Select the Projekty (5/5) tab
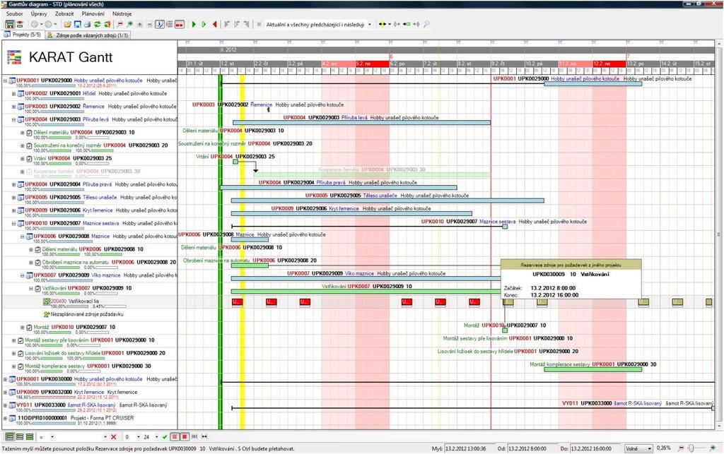 [x=22, y=35]
